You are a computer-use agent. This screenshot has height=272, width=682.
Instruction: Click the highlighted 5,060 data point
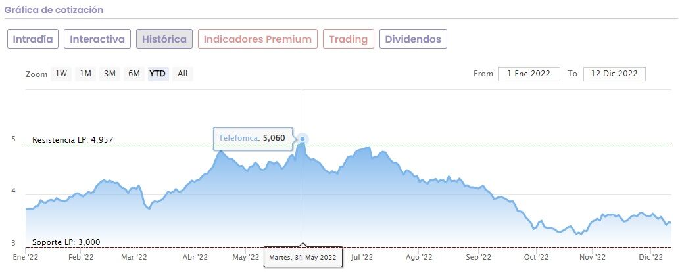pos(303,139)
